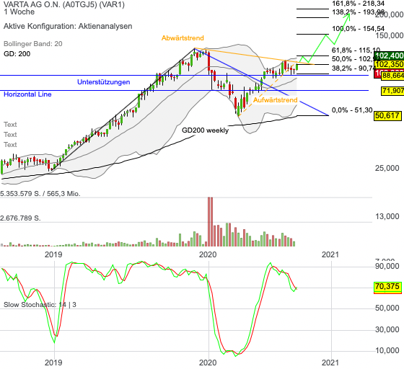Click the 25,000 price axis label
404x369 pixels.
387,168
